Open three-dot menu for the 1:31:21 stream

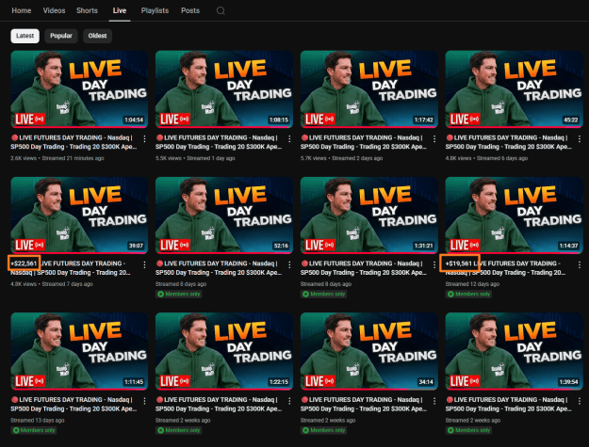(434, 264)
